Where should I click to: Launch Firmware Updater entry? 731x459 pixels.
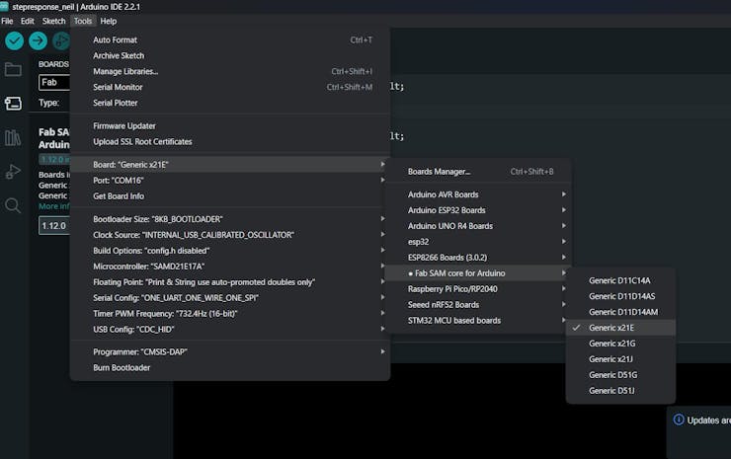point(230,125)
